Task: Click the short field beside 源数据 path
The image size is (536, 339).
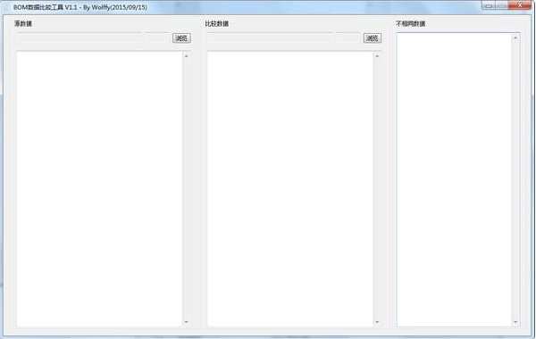Action: [x=157, y=38]
